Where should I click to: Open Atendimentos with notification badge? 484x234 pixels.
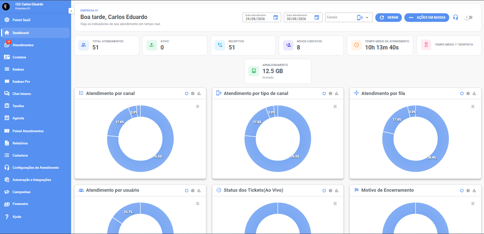pos(35,45)
